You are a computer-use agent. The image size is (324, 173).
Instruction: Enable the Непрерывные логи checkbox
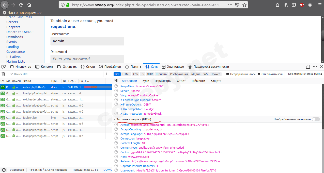click(x=228, y=74)
